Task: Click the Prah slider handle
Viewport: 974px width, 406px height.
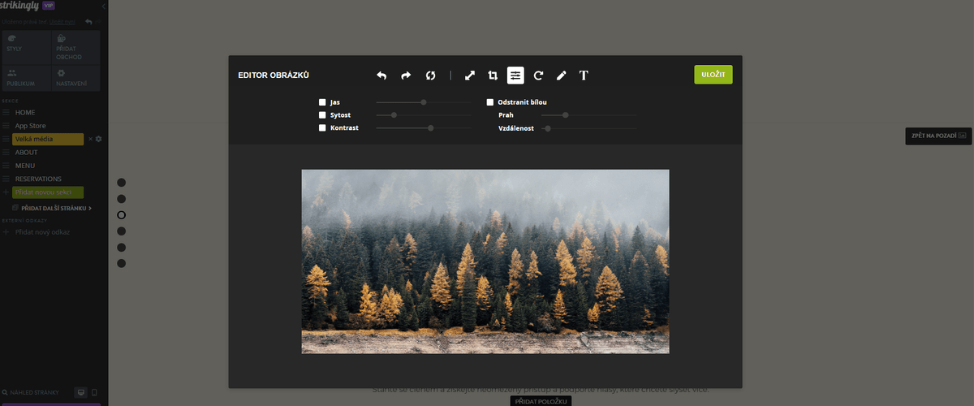Action: pos(566,115)
